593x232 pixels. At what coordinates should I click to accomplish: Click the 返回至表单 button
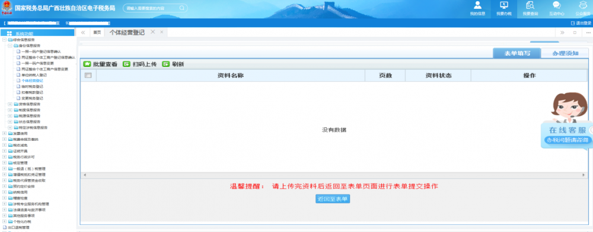(333, 199)
